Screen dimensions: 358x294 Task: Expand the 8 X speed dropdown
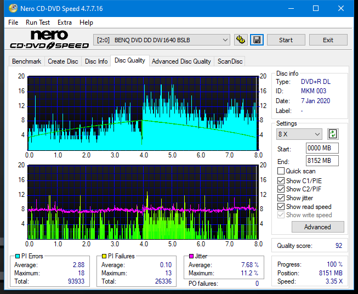pyautogui.click(x=299, y=134)
